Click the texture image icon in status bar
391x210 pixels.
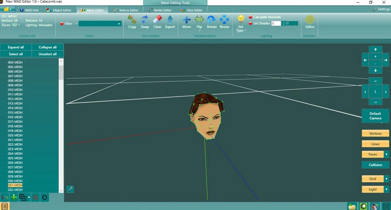(375, 206)
